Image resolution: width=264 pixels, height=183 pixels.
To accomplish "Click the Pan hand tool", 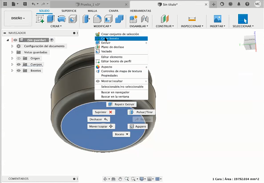I will point(120,179).
